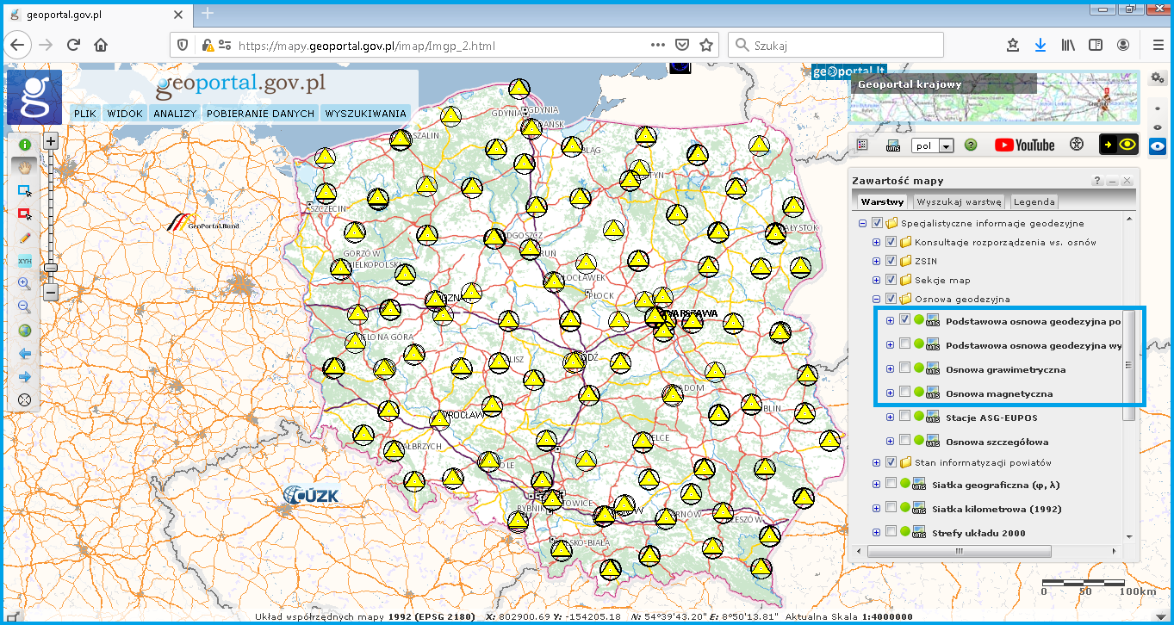Viewport: 1174px width, 625px height.
Task: Collapse the Osnowa geodezyjna tree node
Action: coord(877,299)
